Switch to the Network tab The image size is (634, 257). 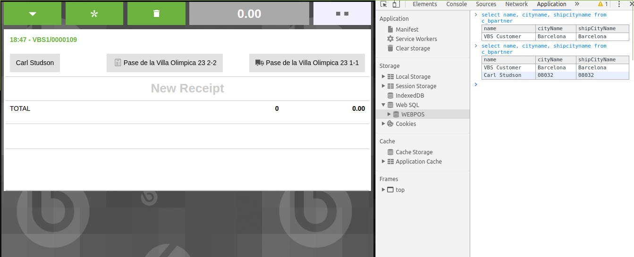click(x=516, y=4)
